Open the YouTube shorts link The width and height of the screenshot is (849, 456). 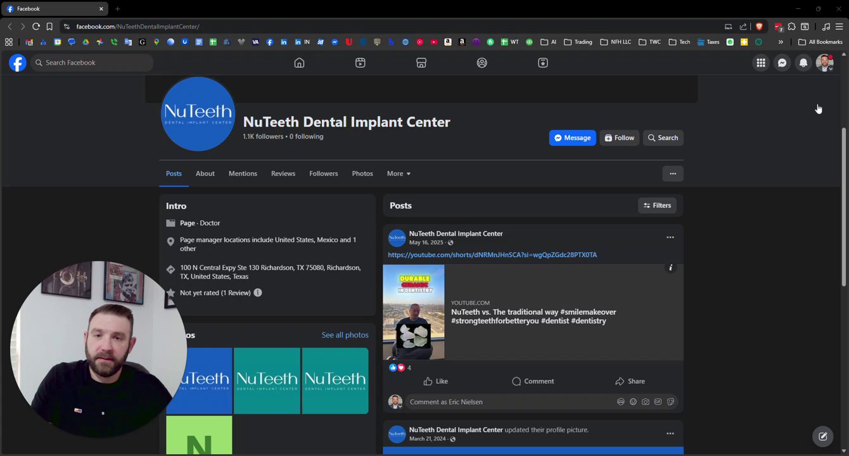(492, 255)
